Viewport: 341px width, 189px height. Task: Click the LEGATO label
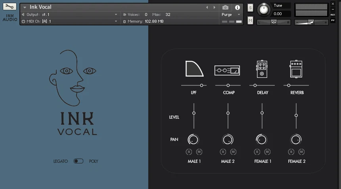coord(61,161)
